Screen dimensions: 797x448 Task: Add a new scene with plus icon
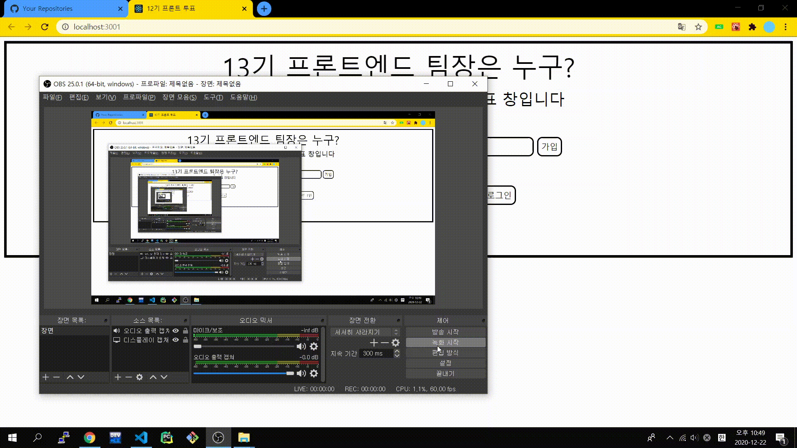point(46,377)
